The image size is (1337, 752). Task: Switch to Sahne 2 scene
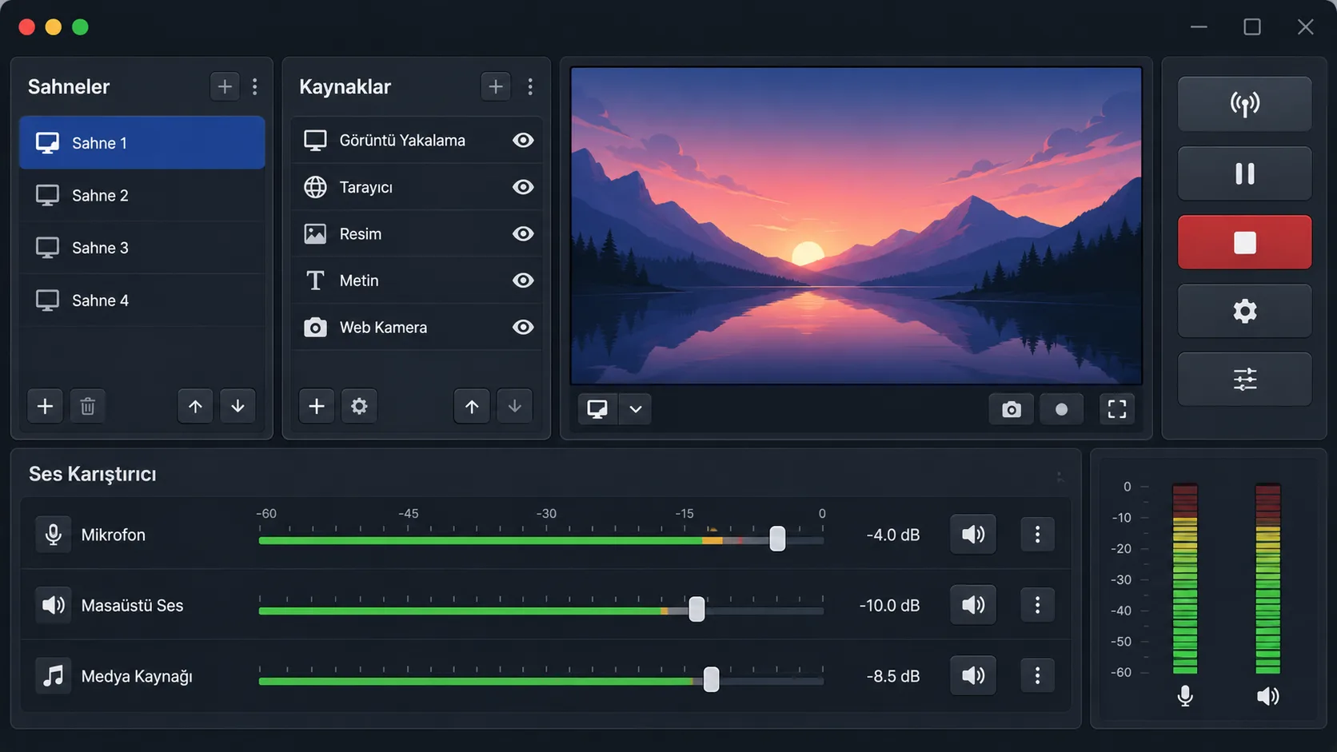coord(142,195)
